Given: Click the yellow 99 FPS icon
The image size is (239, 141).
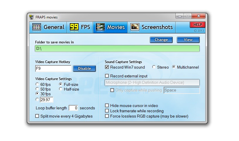Looking at the screenshot, I should coord(74,27).
